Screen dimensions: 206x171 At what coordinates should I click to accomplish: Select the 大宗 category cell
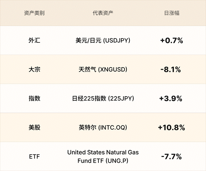(34, 69)
